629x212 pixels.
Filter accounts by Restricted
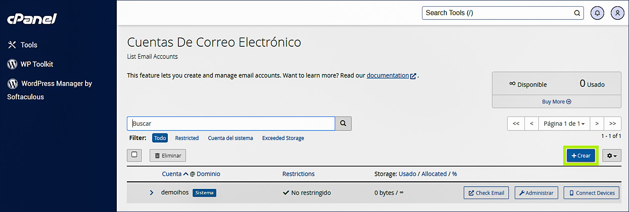(187, 138)
